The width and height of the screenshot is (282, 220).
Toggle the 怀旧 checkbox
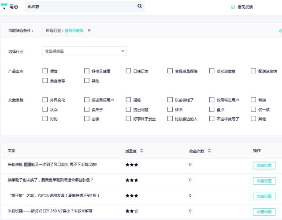(x=170, y=109)
